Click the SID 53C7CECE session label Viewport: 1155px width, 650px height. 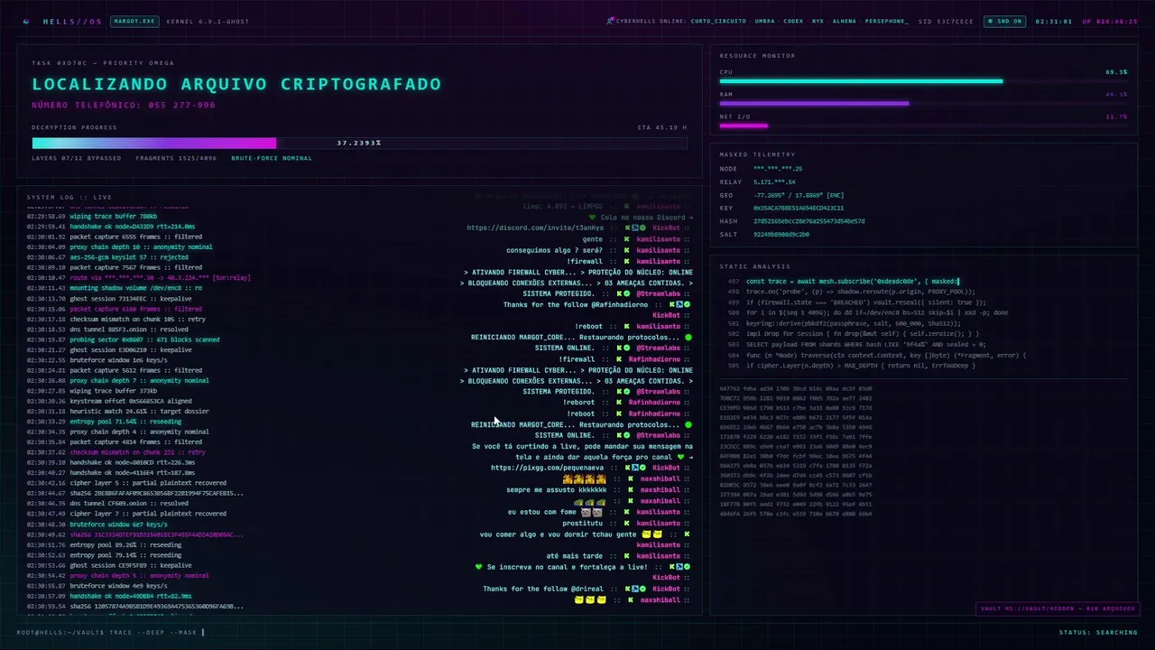[x=946, y=21]
